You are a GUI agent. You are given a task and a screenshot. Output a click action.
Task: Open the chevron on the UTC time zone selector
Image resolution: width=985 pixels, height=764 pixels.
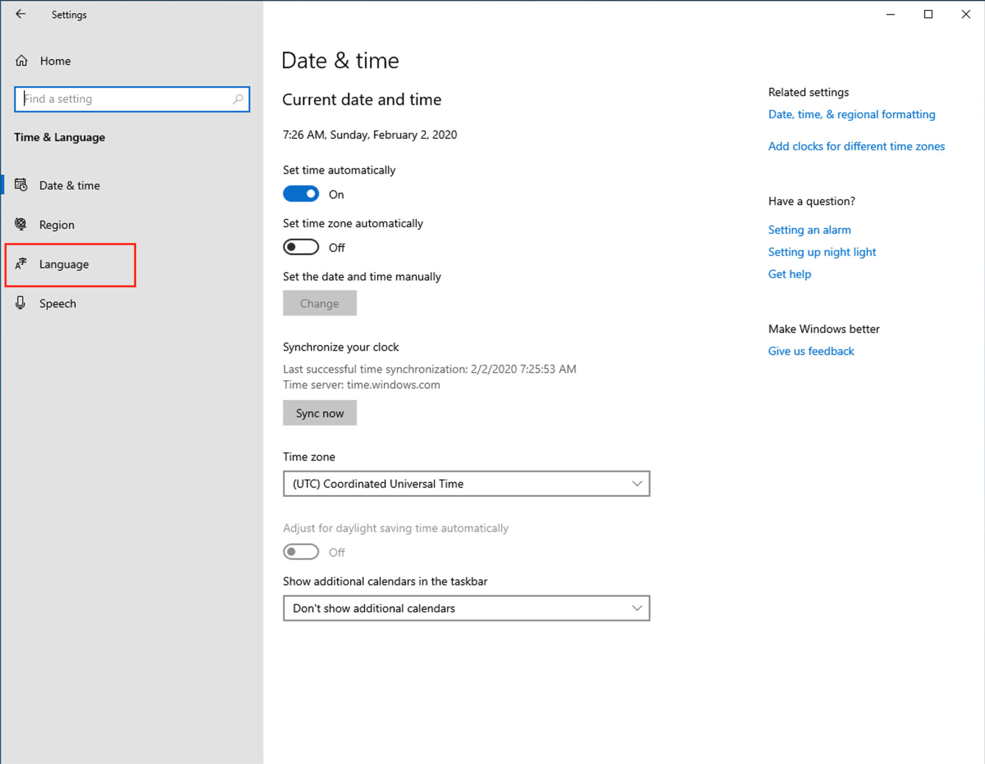(x=637, y=484)
